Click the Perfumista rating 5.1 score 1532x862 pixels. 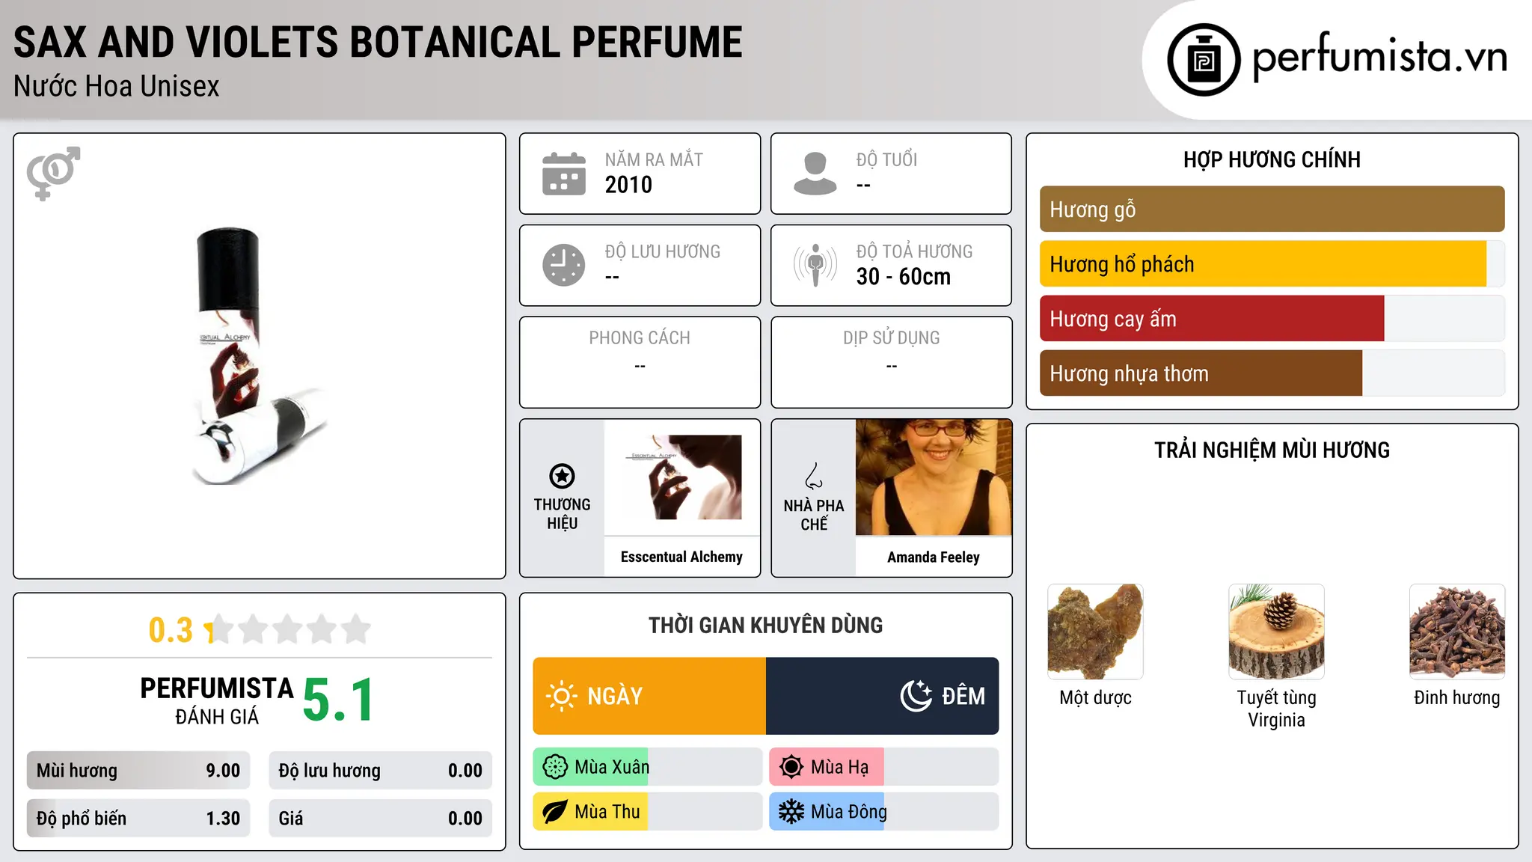(338, 700)
